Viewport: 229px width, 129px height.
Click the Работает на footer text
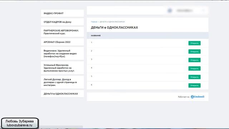pos(184,97)
